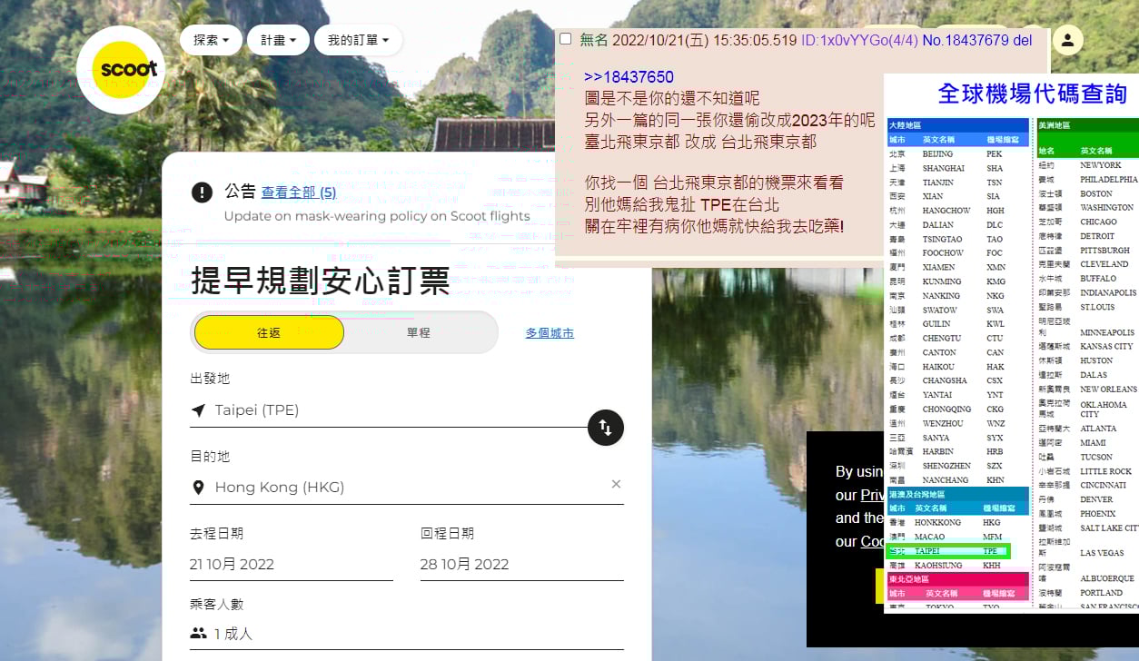Click LAS VEGAS in the Americas list
Image resolution: width=1139 pixels, height=661 pixels.
click(1101, 553)
